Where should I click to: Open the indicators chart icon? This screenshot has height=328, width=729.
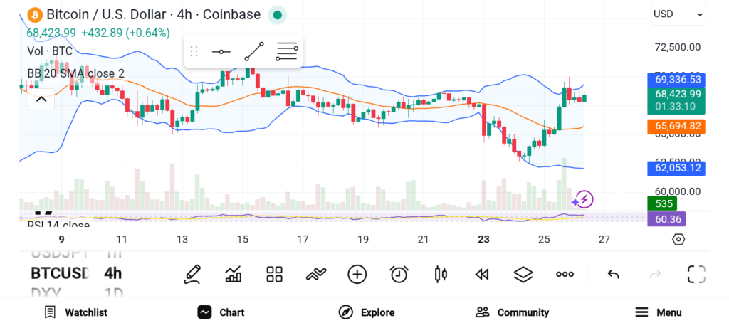[x=233, y=275]
